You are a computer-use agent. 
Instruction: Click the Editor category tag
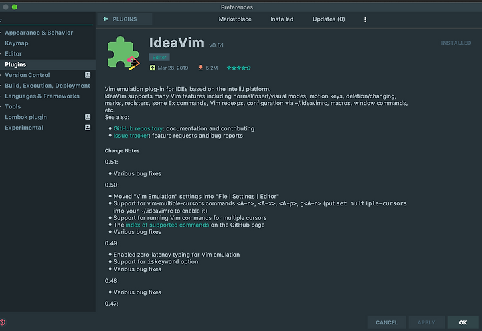[x=159, y=57]
